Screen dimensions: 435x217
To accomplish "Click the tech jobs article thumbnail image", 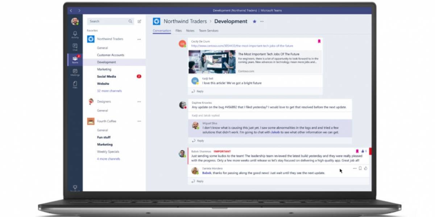I will 212,62.
